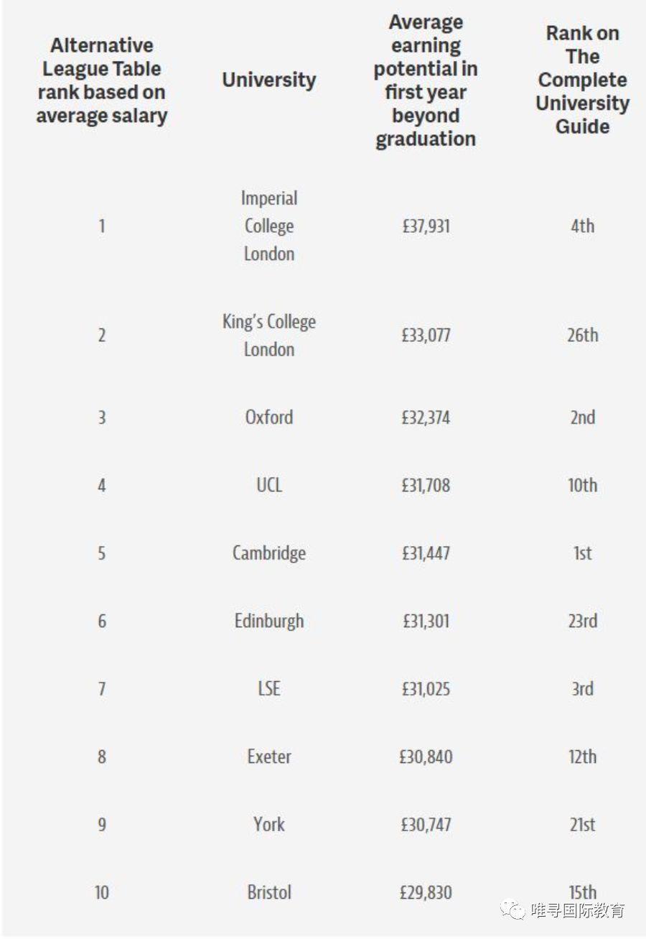Select the King's College London row
The width and height of the screenshot is (646, 939).
pos(269,335)
